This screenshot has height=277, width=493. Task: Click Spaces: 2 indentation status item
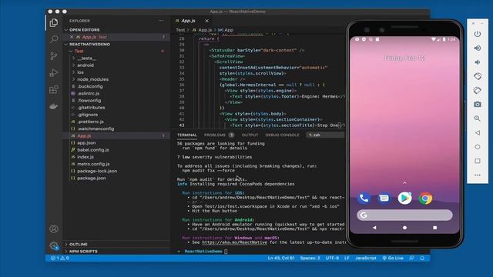310,259
